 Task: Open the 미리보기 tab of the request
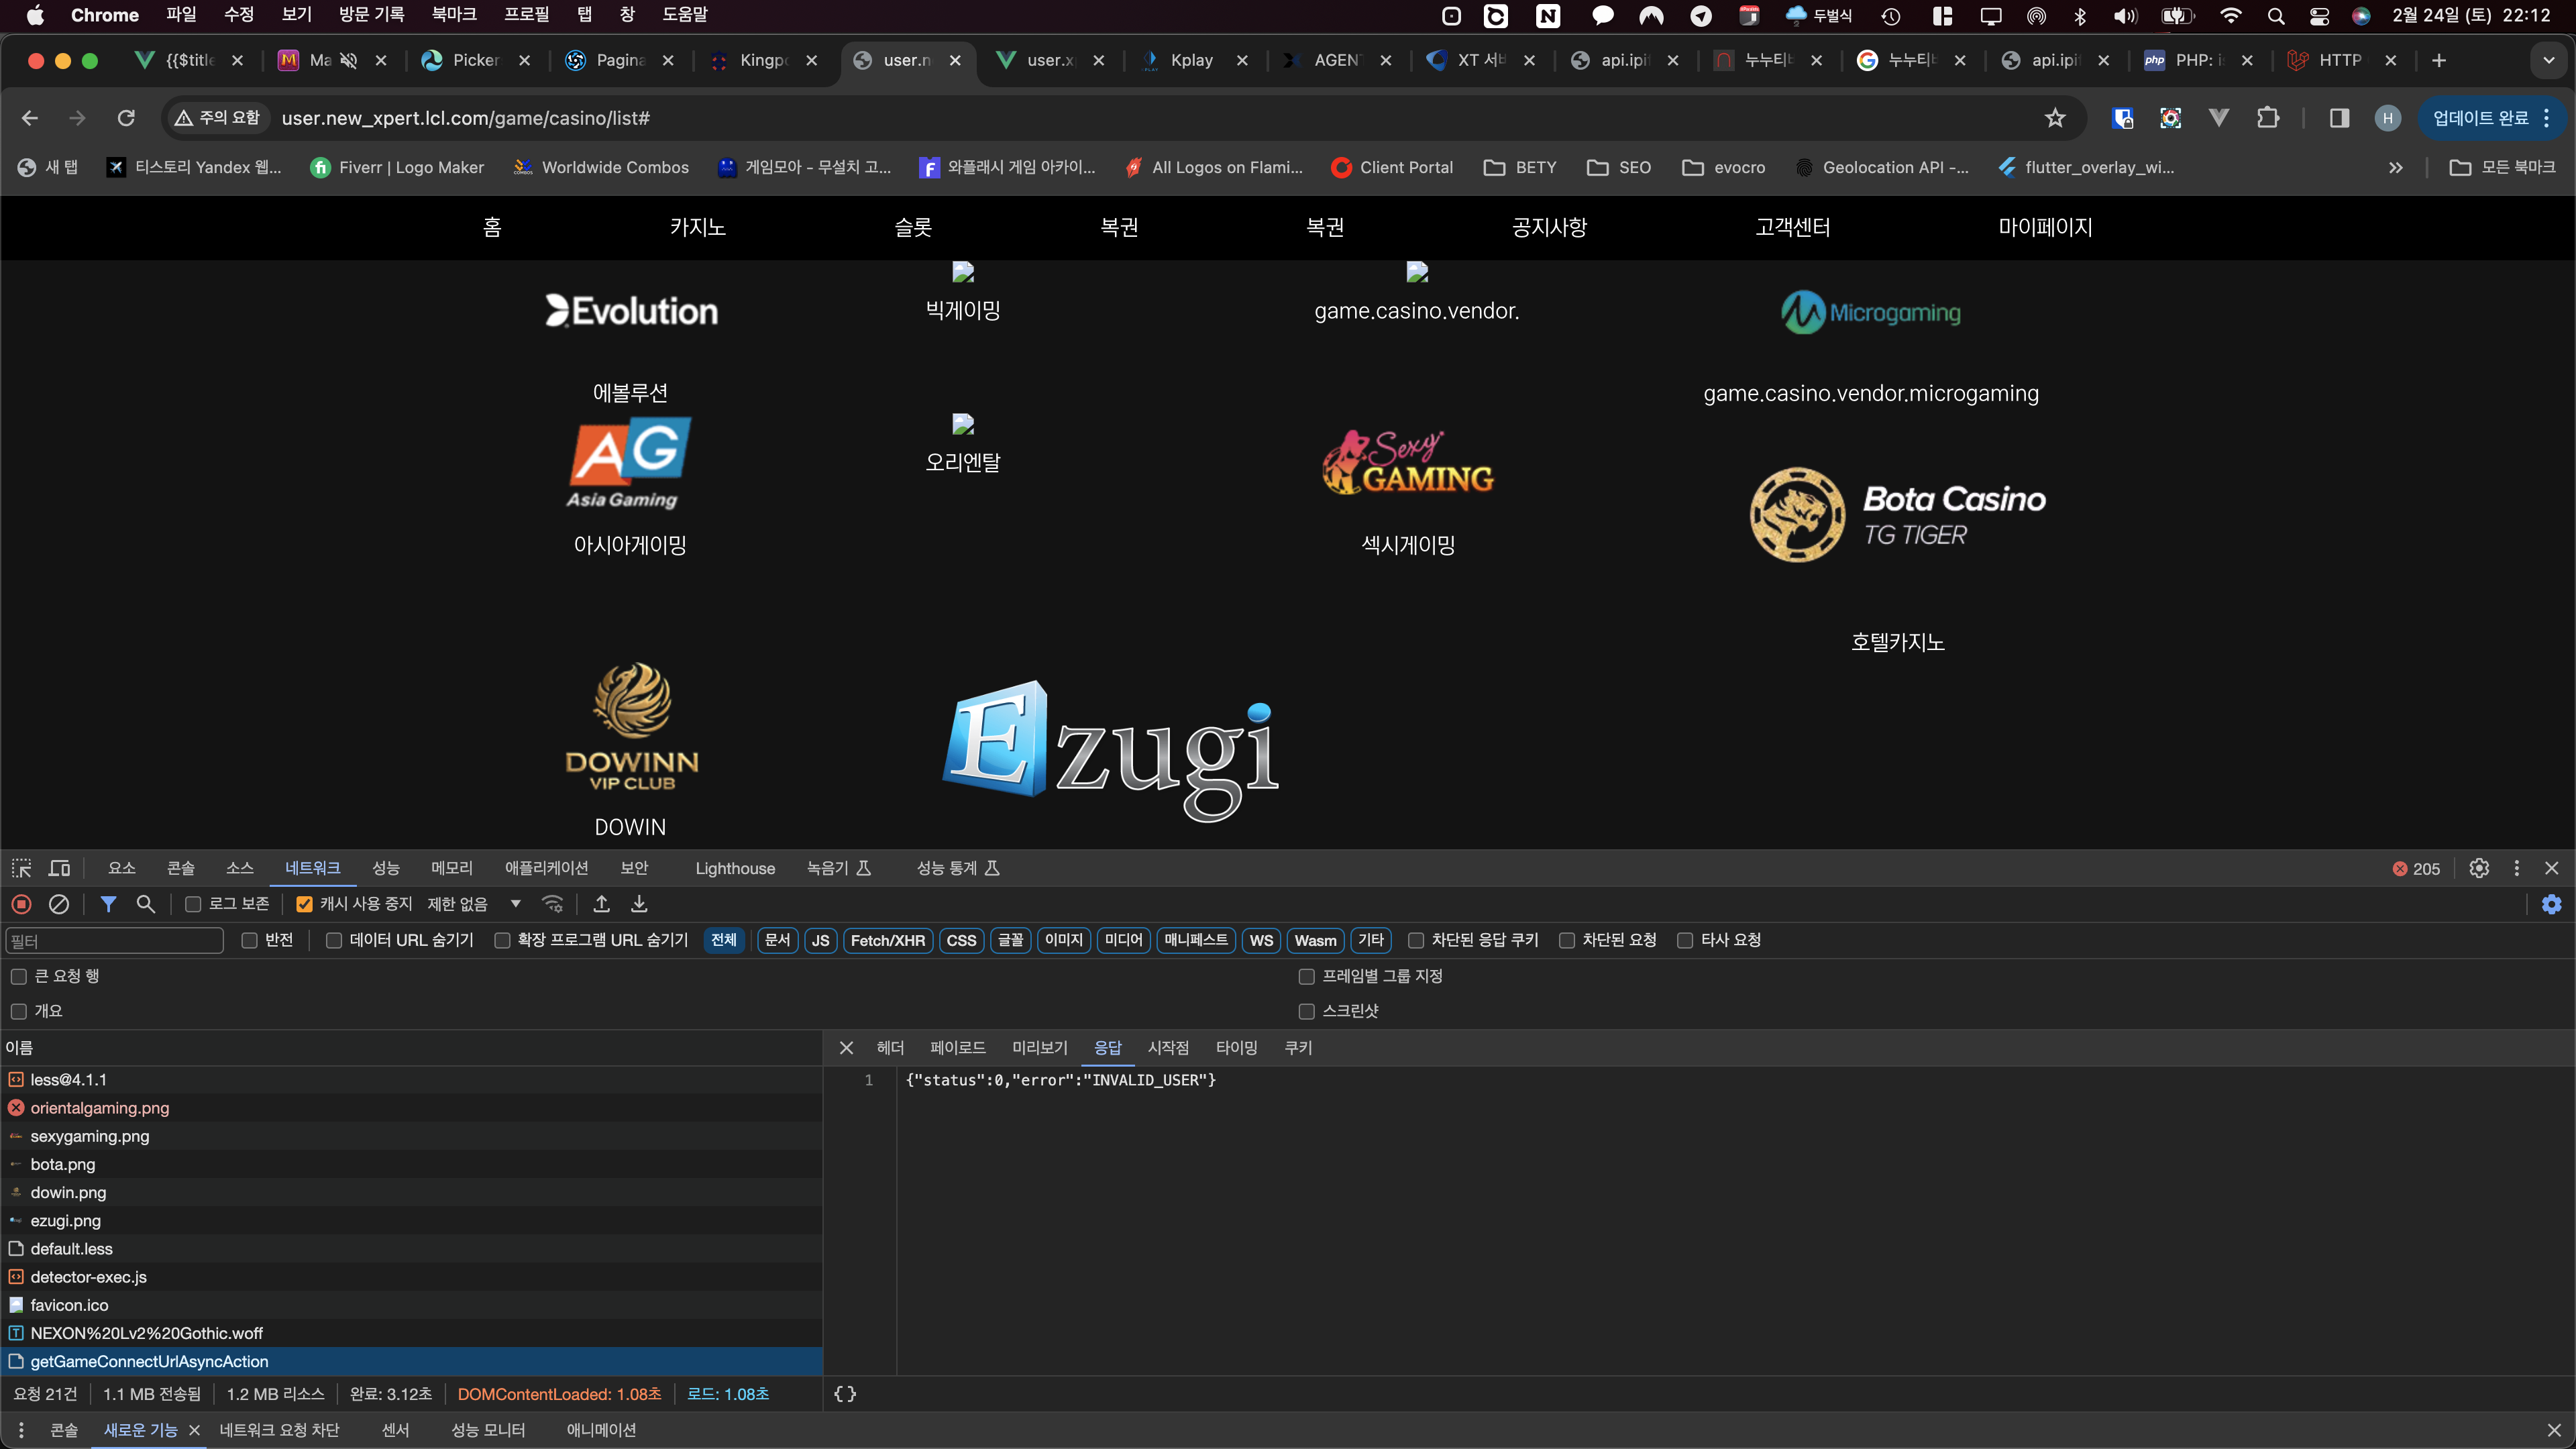1040,1048
